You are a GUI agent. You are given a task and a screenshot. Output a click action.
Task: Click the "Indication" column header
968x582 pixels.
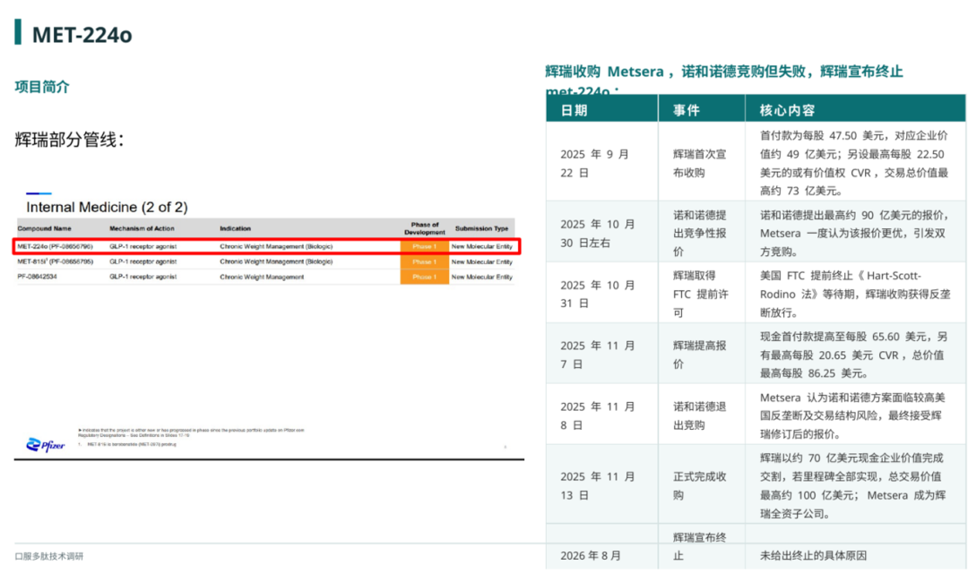235,228
